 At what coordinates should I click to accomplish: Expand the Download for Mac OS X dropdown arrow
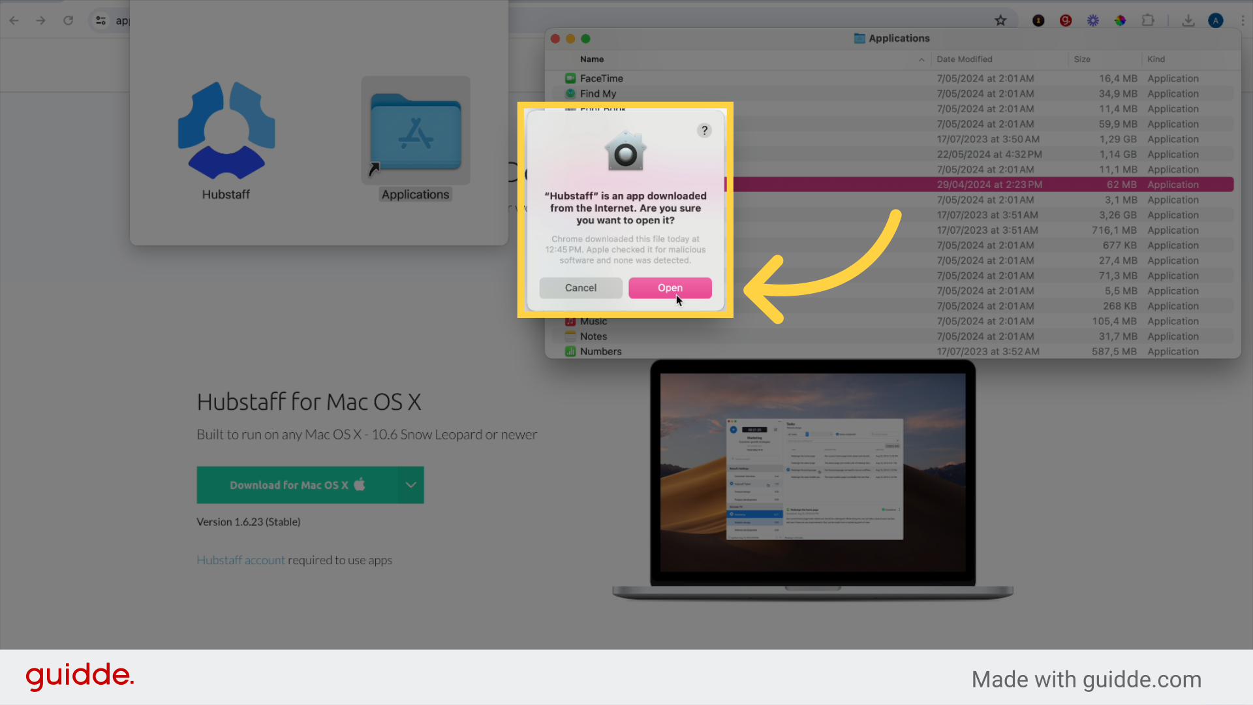click(x=410, y=485)
